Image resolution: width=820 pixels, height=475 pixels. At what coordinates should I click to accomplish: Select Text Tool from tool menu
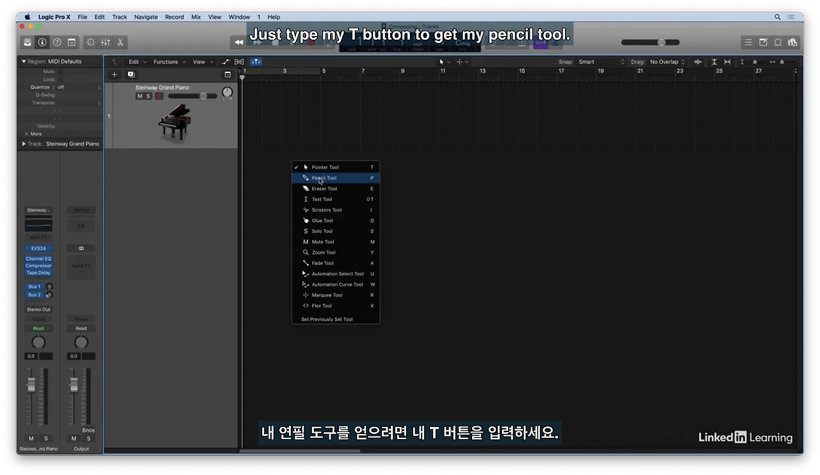coord(336,199)
